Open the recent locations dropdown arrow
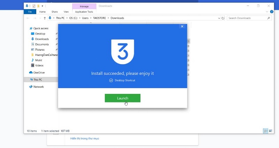 tap(40, 18)
